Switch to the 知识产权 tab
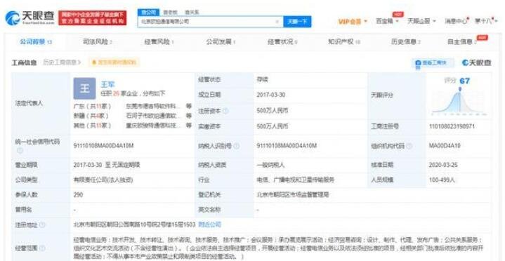505x261 pixels. tap(344, 42)
